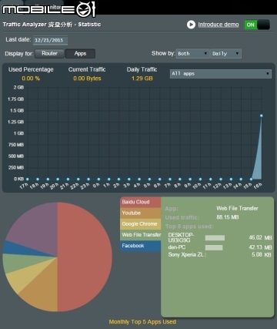The width and height of the screenshot is (277, 329).
Task: Click the Current Traffic 0.00 Bytes value
Action: (87, 79)
